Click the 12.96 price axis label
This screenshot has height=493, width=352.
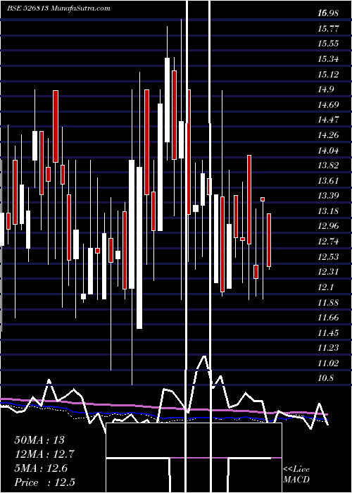point(329,226)
